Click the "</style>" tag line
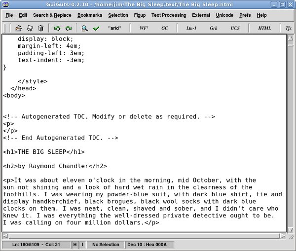The height and width of the screenshot is (251, 296). click(33, 81)
